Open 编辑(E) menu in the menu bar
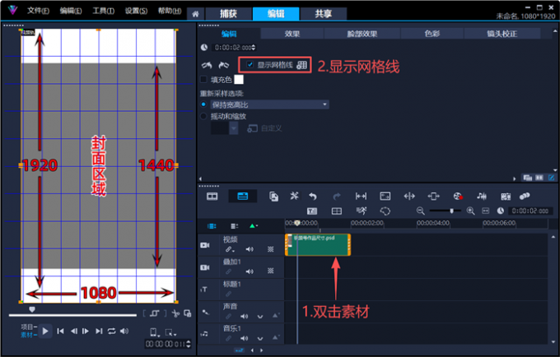The image size is (560, 357). (70, 11)
